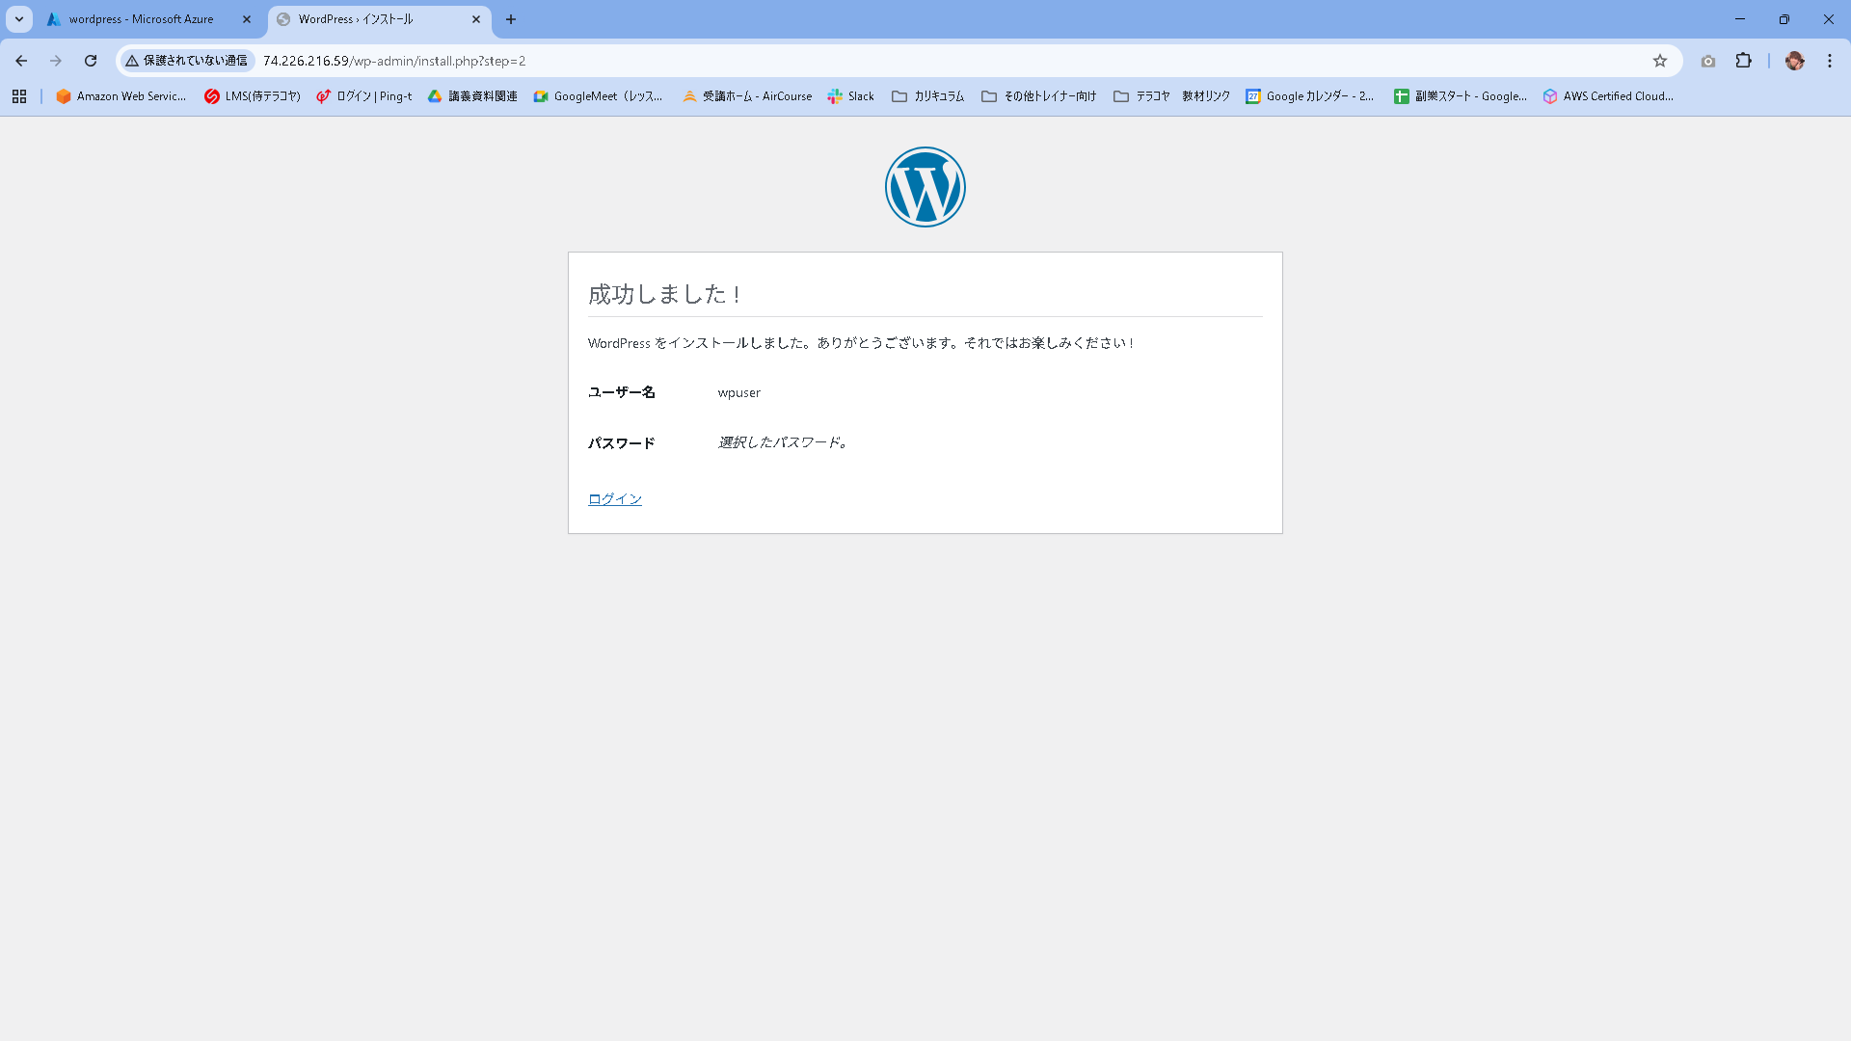Screen dimensions: 1851x1041
Task: Close the WordPress インストール tab
Action: click(x=476, y=19)
